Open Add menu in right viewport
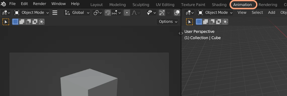This screenshot has height=96, width=287. coord(271,13)
